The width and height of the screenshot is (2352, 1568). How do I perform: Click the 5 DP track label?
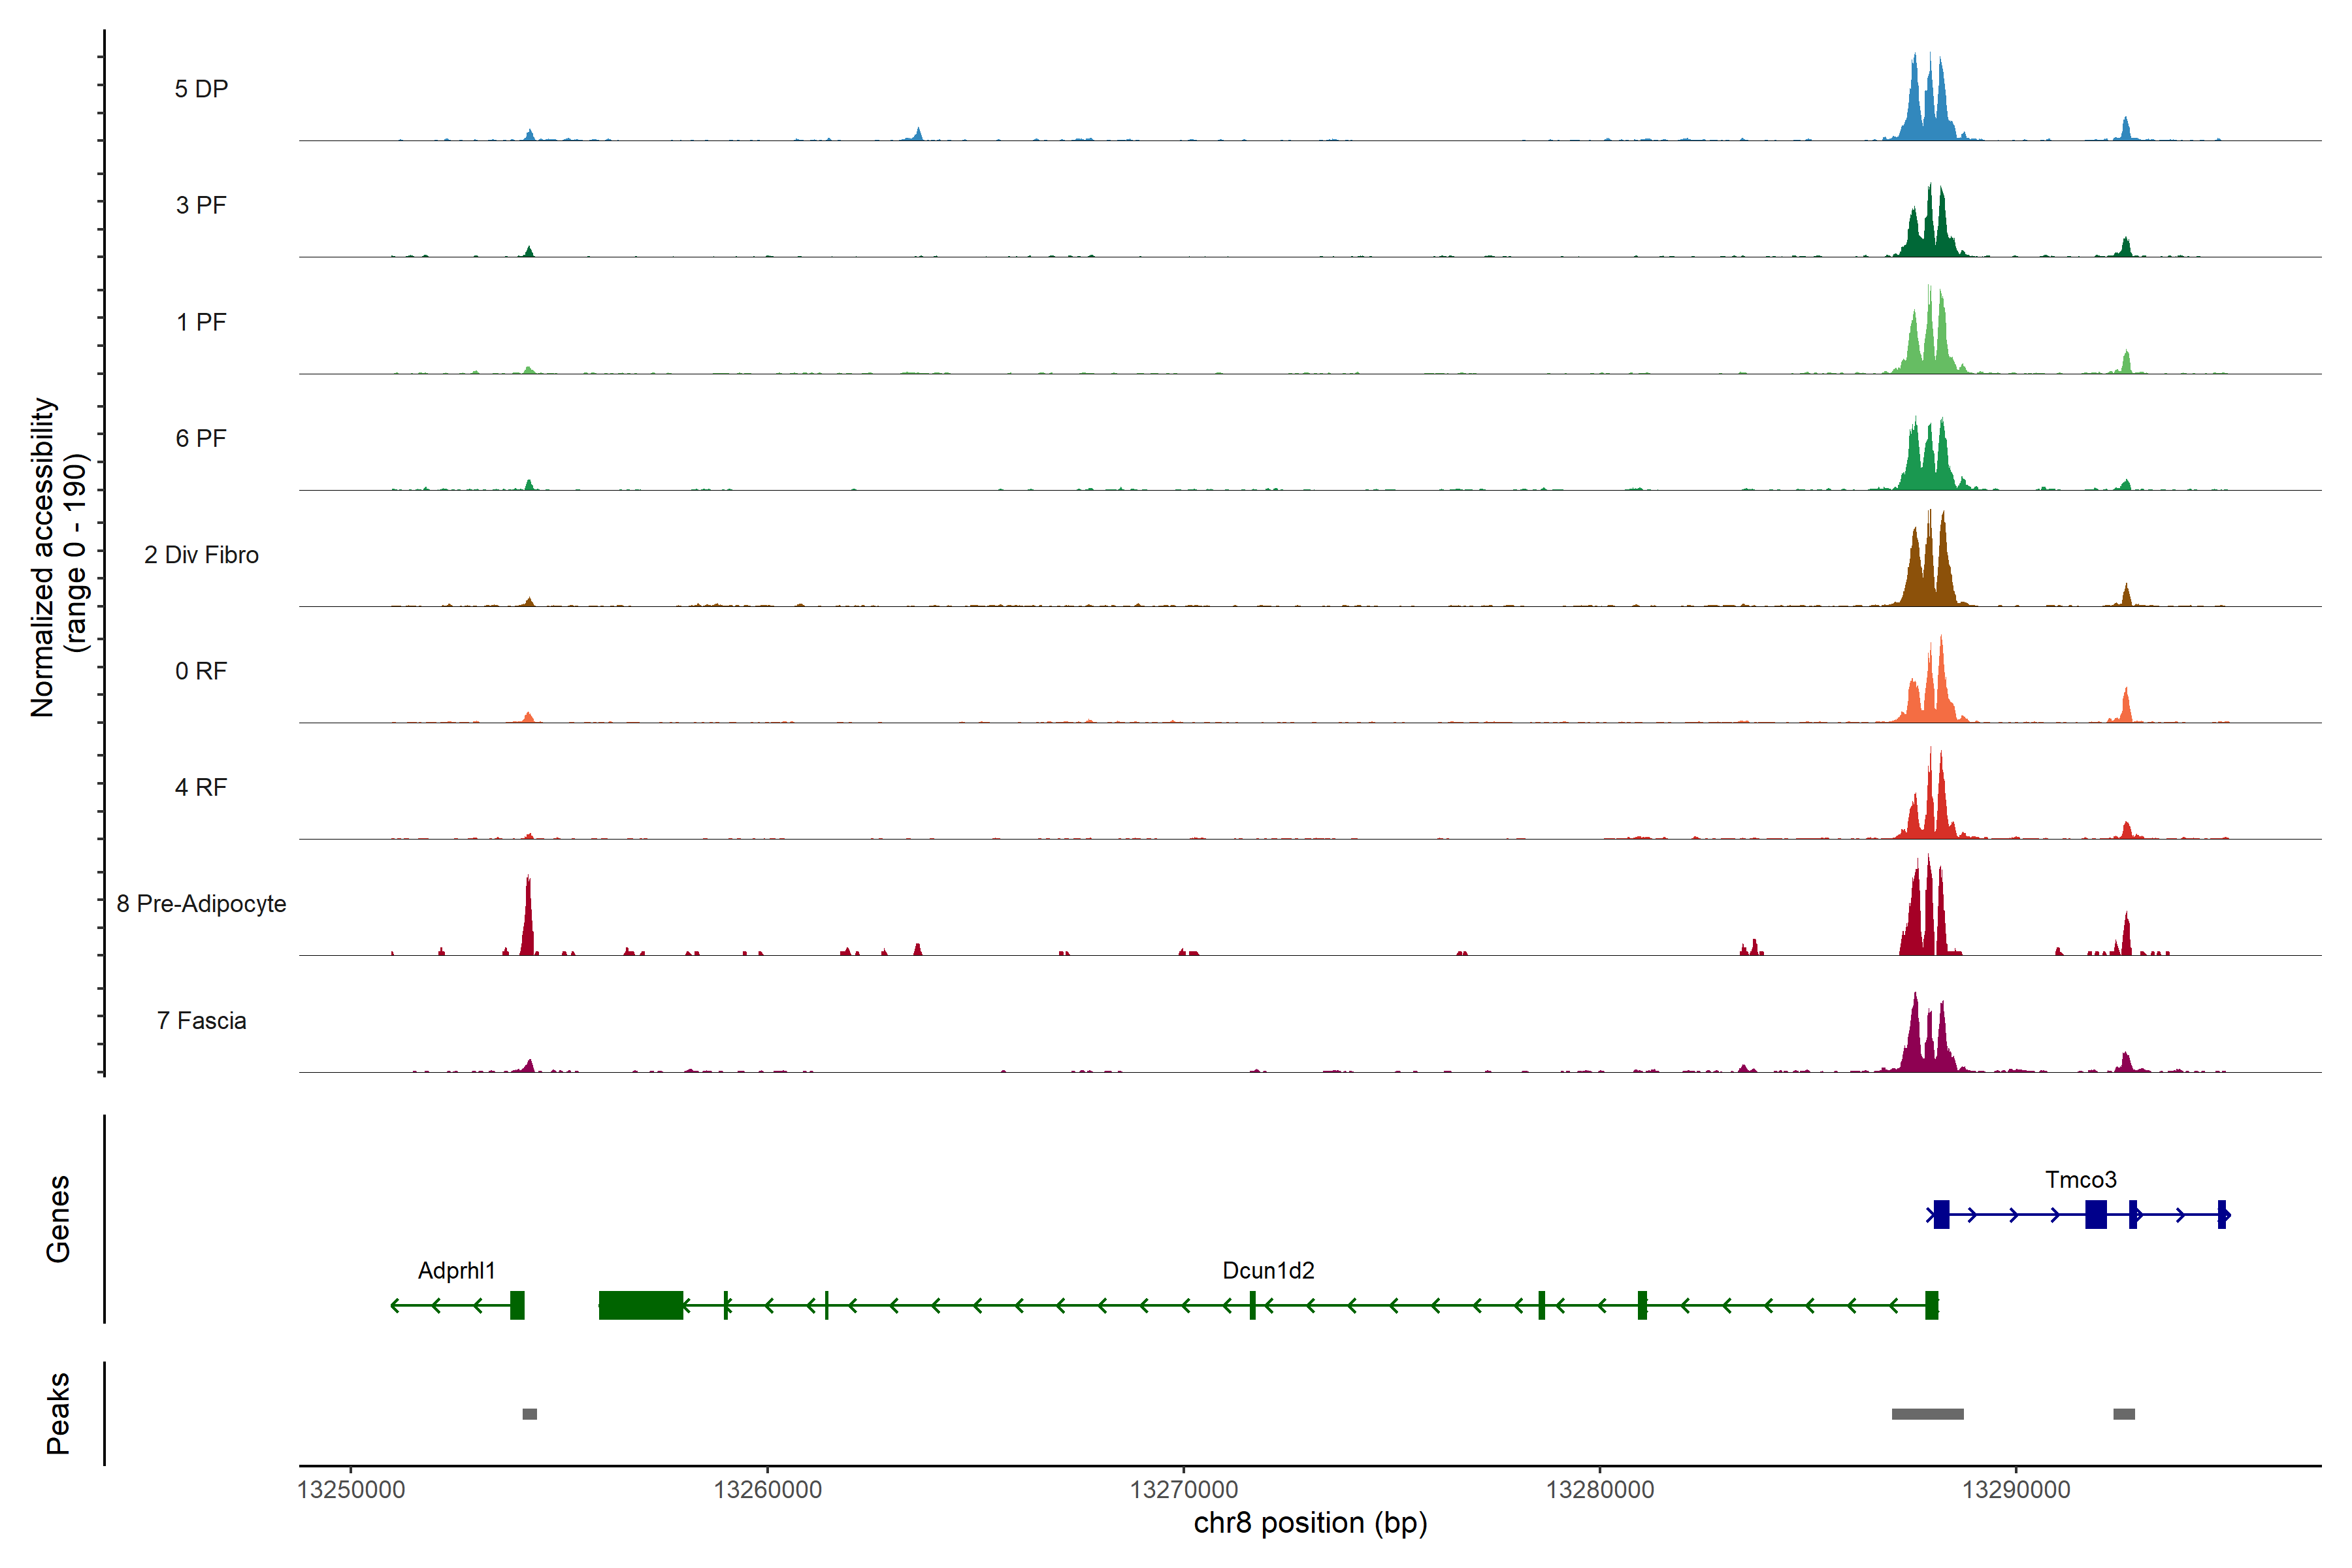coord(201,89)
